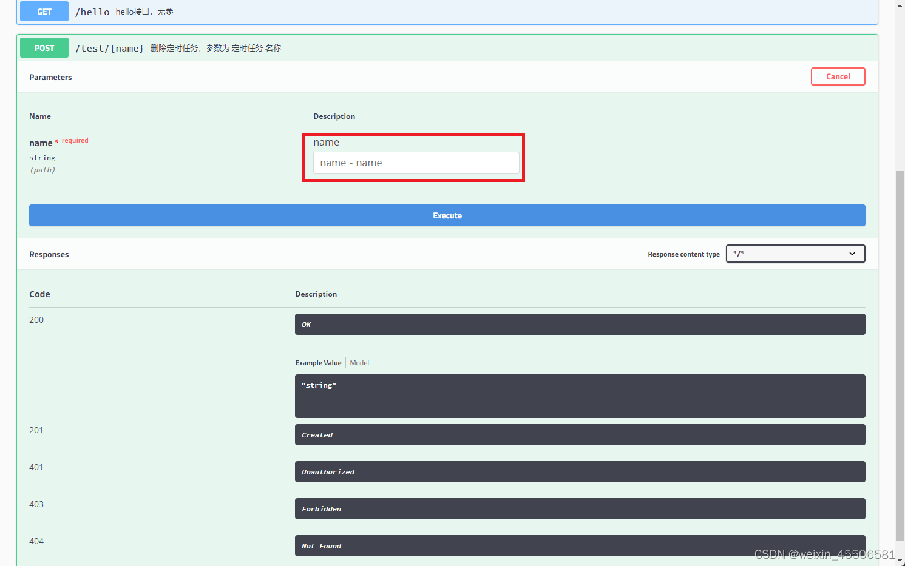Screen dimensions: 905x566
Task: Switch to the Model view
Action: (359, 362)
